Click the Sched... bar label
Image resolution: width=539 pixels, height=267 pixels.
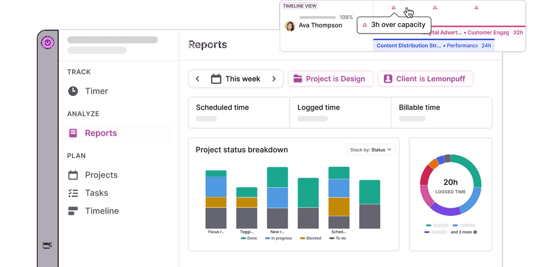coord(338,232)
